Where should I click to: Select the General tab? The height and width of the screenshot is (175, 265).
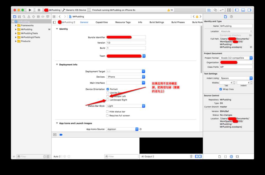click(84, 22)
